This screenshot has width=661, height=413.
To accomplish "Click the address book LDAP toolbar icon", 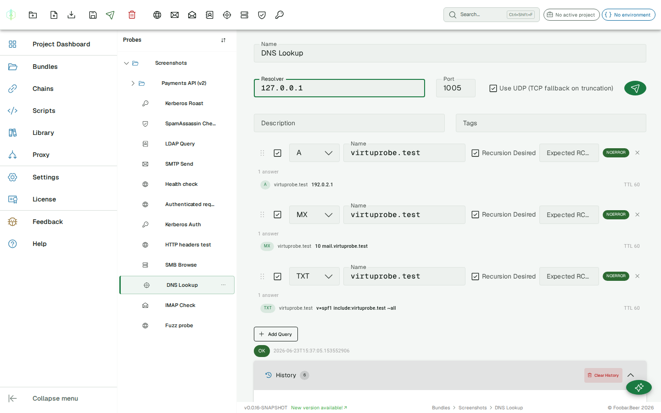I will (209, 15).
